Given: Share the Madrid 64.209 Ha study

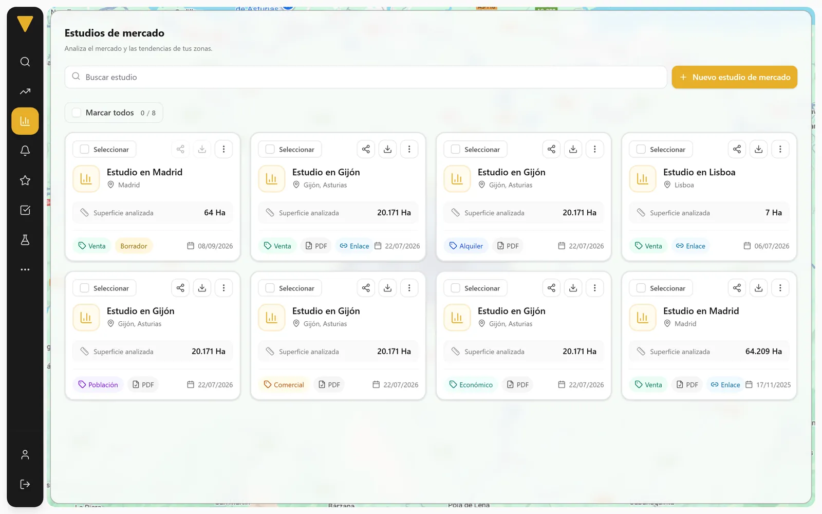Looking at the screenshot, I should coord(737,288).
